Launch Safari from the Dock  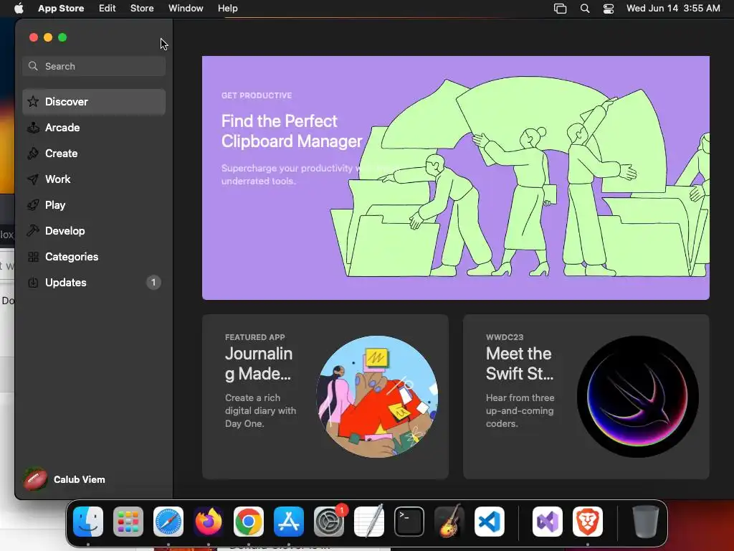click(168, 522)
